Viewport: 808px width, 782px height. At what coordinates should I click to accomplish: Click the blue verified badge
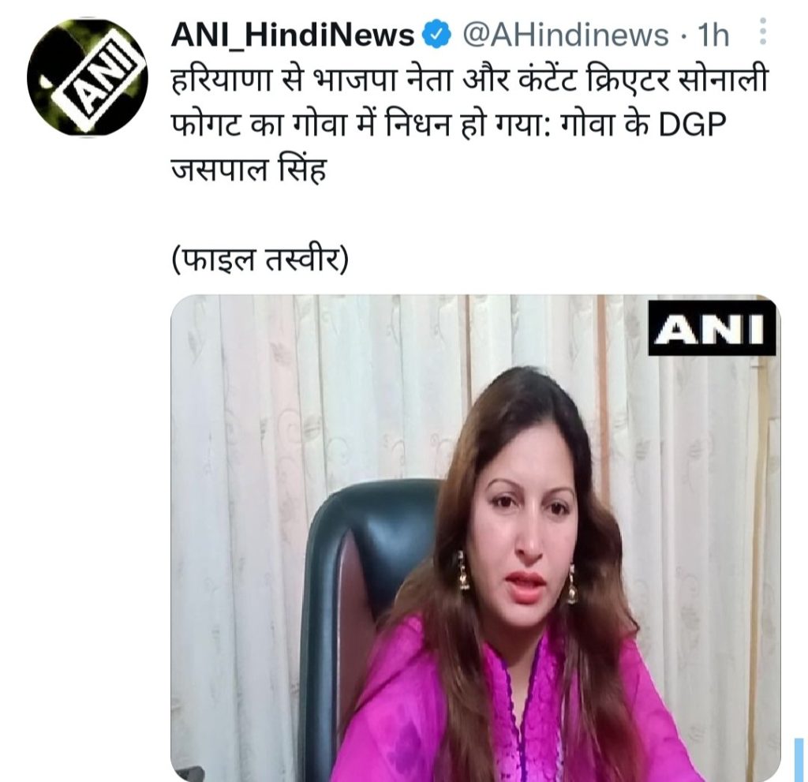point(436,36)
